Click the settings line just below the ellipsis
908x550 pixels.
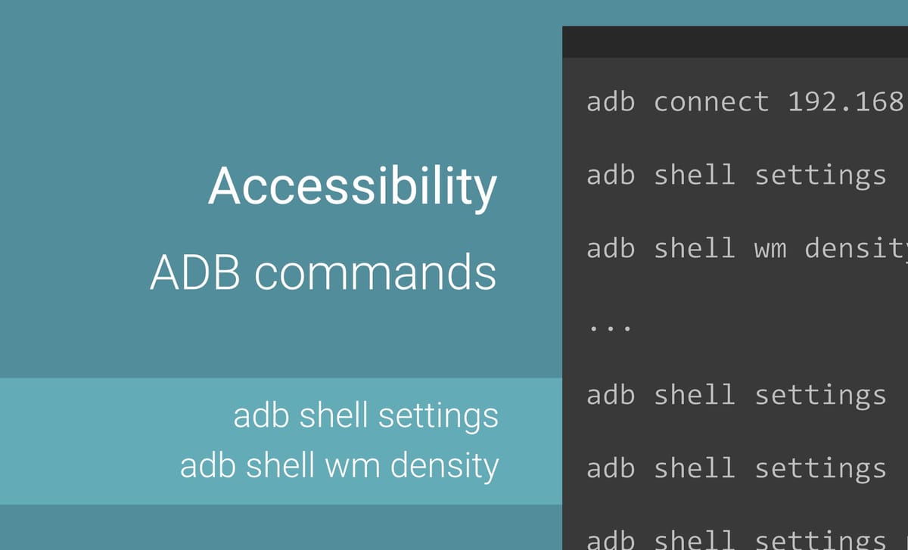(736, 396)
